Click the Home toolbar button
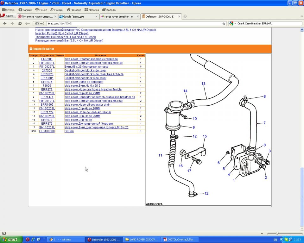The image size is (304, 243). 73,10
